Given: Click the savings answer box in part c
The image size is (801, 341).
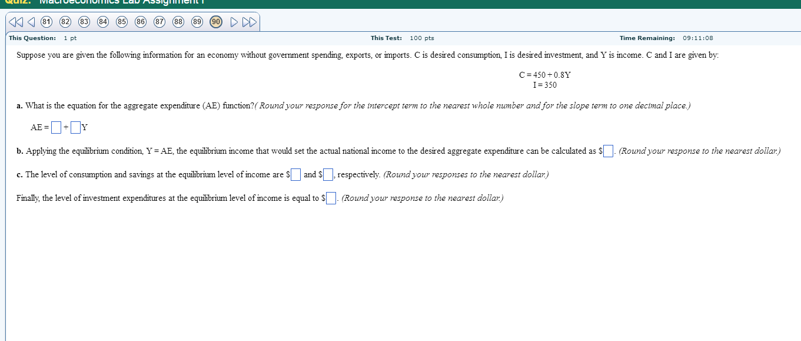Looking at the screenshot, I should (x=327, y=174).
